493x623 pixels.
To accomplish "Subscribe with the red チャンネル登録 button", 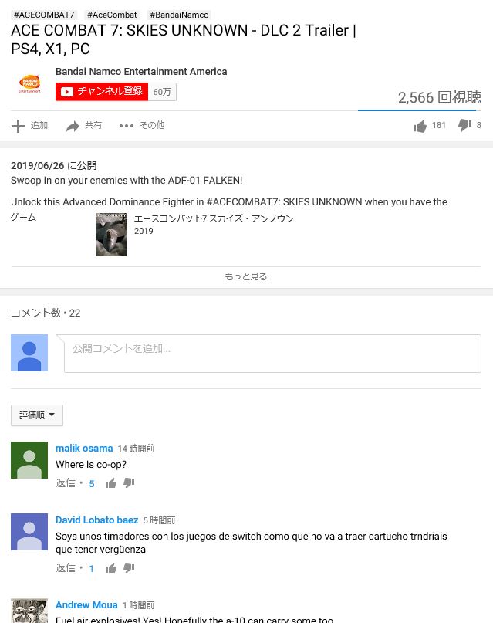I will coord(102,92).
